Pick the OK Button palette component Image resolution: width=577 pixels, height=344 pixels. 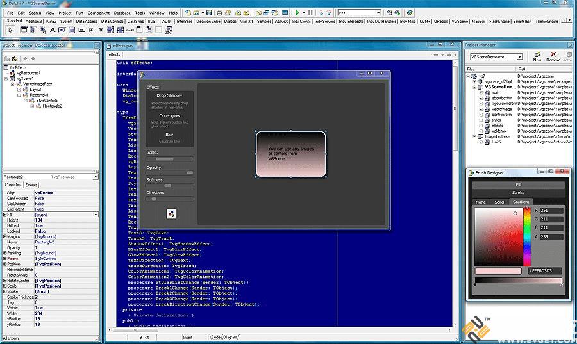point(81,29)
